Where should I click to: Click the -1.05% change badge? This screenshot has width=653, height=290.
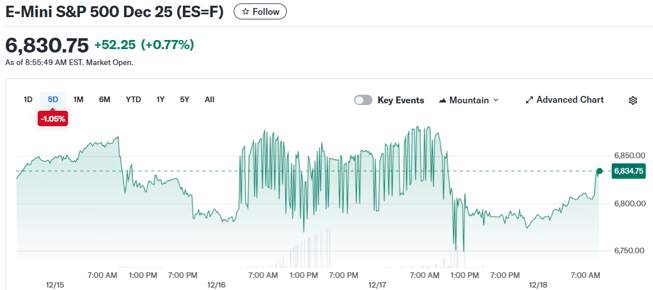[x=53, y=119]
